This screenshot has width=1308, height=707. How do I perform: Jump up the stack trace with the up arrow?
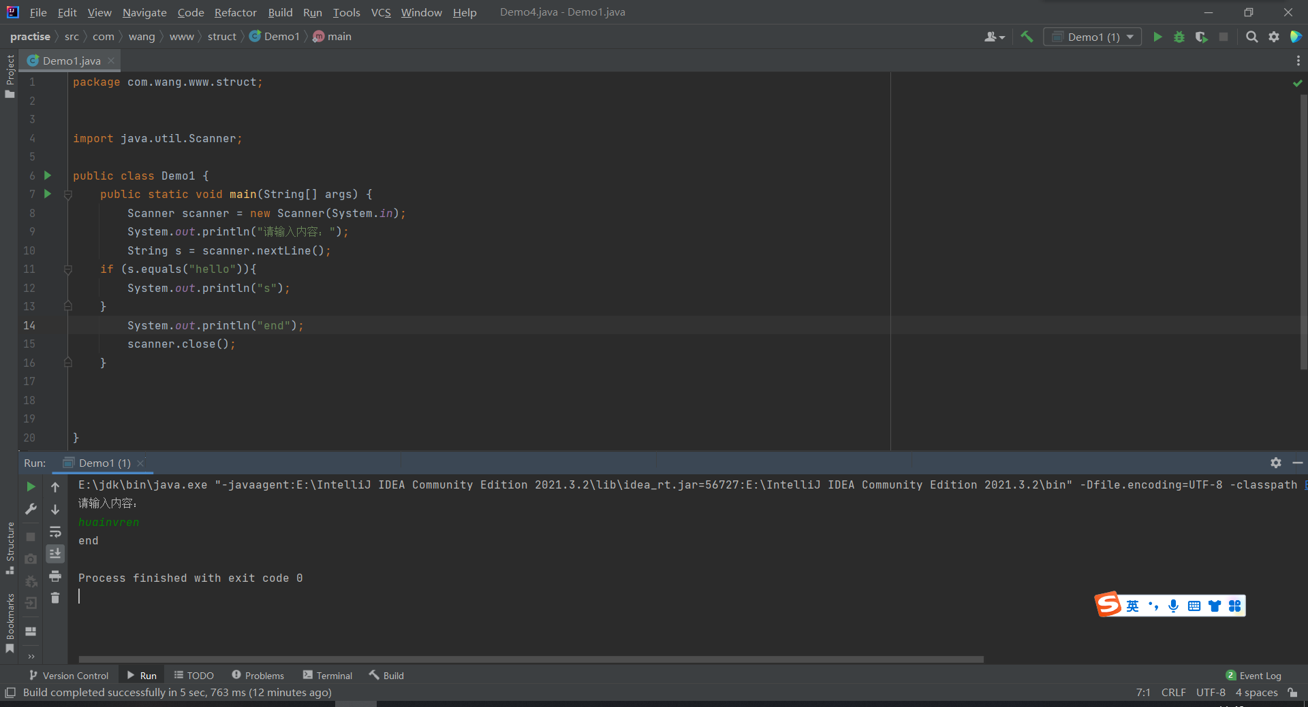tap(55, 487)
